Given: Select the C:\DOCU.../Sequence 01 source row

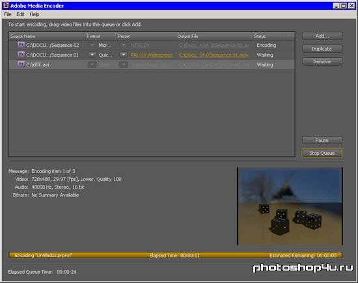Looking at the screenshot, I should coord(152,55).
